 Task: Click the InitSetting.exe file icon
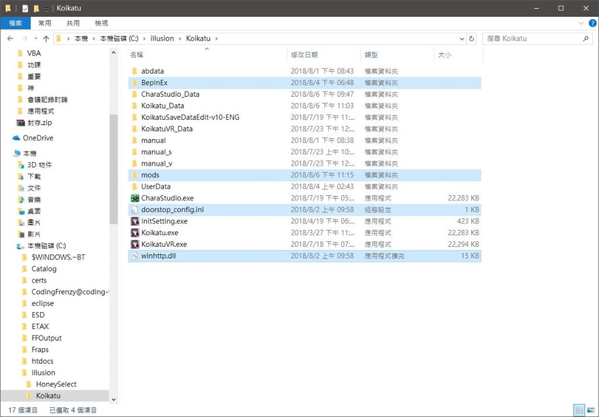click(x=135, y=221)
